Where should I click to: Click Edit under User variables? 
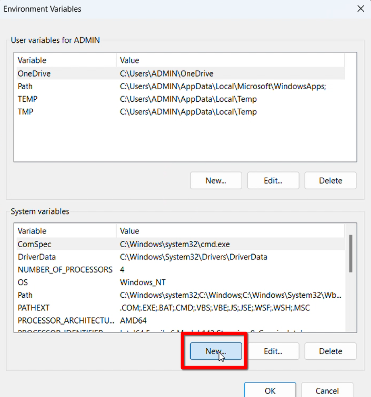273,181
